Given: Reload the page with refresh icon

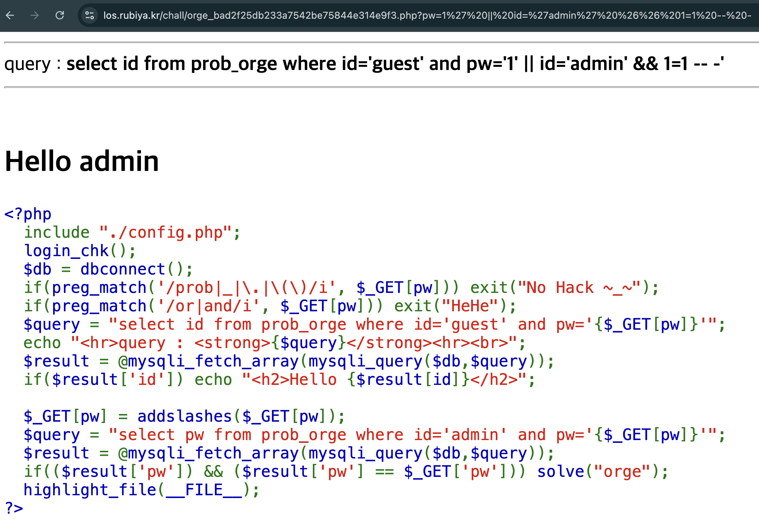Looking at the screenshot, I should [x=60, y=15].
